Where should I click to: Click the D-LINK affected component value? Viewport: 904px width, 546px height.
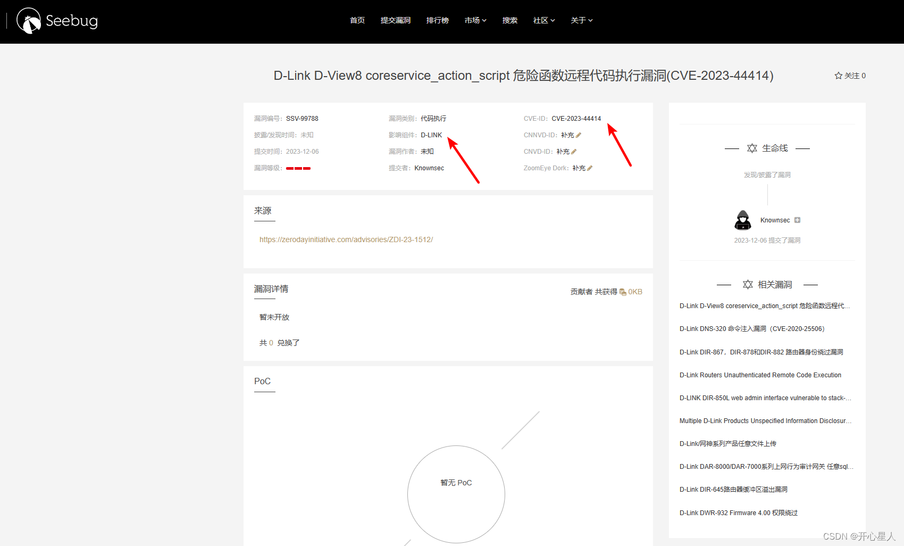pyautogui.click(x=431, y=135)
